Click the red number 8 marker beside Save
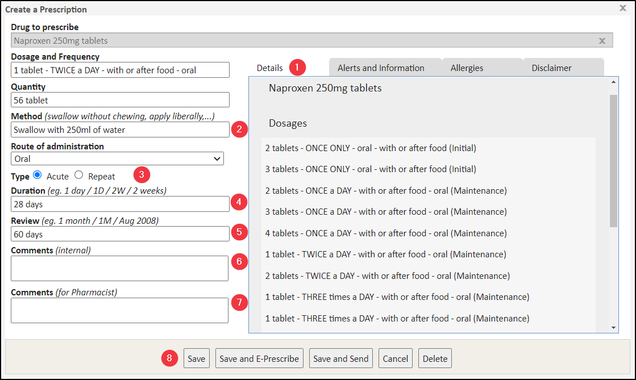This screenshot has width=636, height=380. click(169, 358)
